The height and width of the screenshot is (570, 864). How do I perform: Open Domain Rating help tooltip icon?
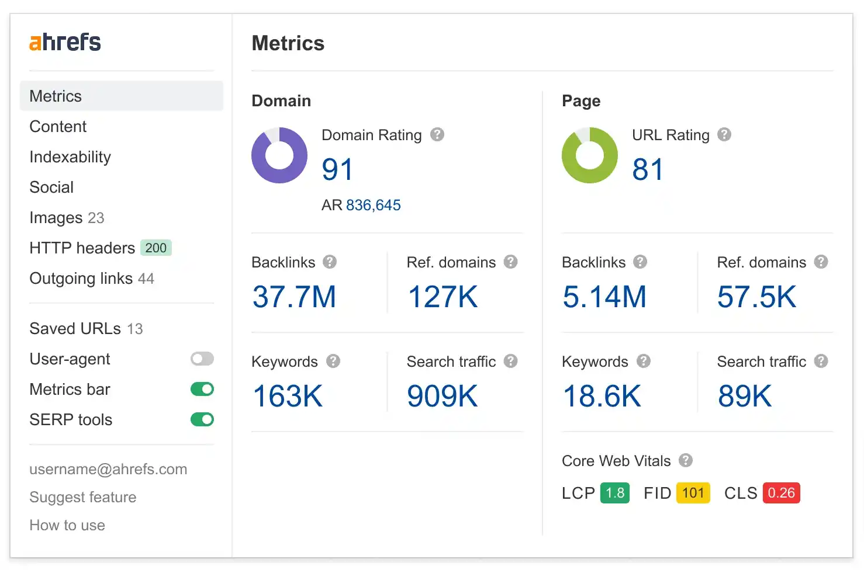(437, 134)
